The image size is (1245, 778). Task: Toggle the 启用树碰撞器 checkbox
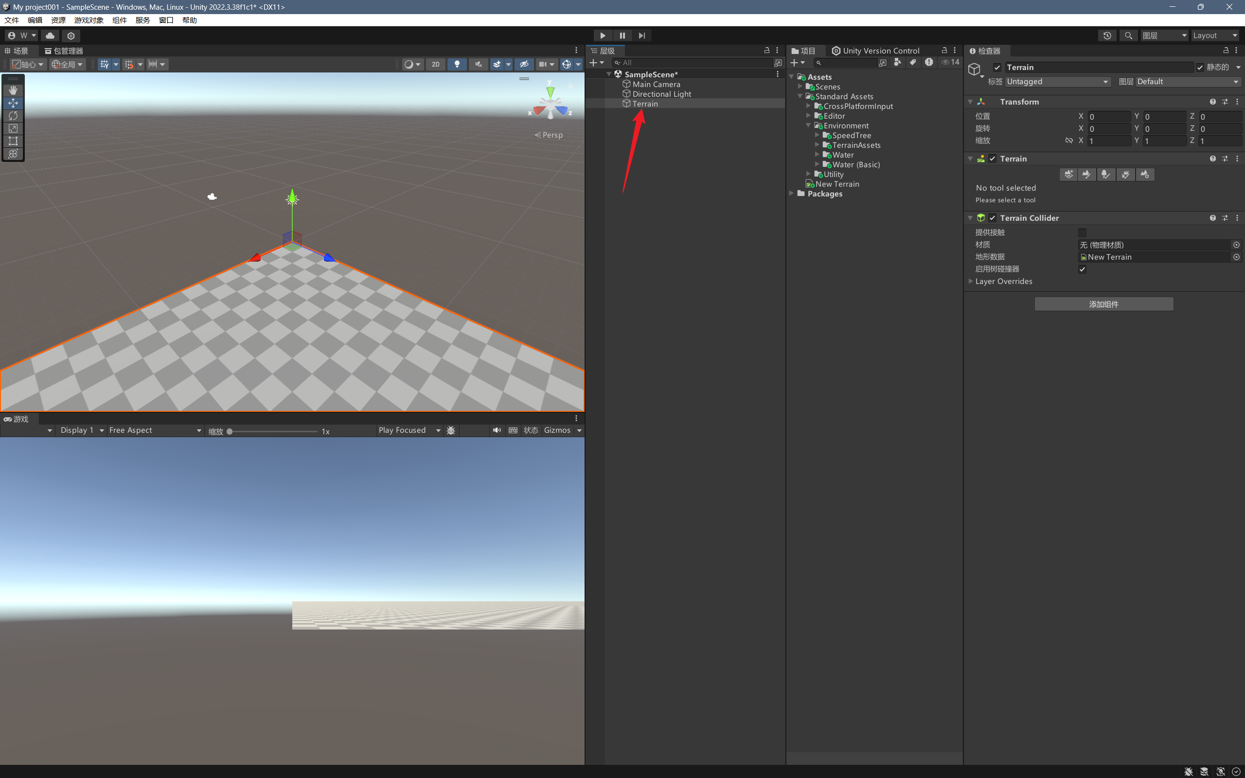[1083, 269]
